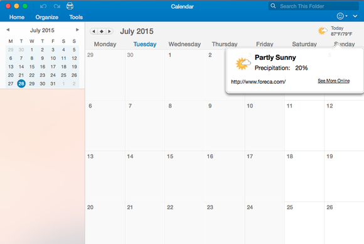Screen dimensions: 364x244
Task: Go to next month in mini calendar
Action: point(77,30)
